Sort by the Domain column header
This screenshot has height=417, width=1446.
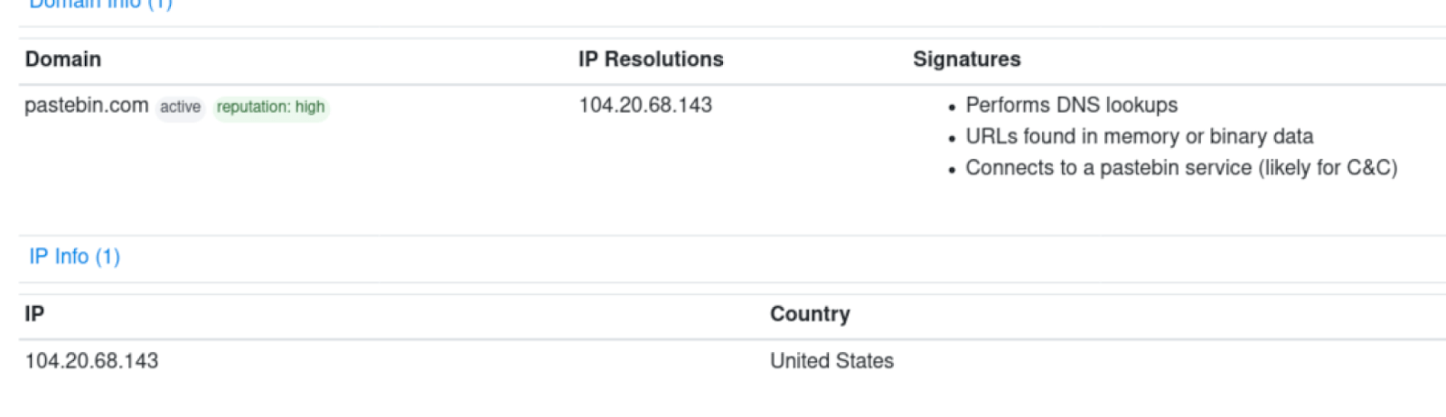click(x=63, y=60)
